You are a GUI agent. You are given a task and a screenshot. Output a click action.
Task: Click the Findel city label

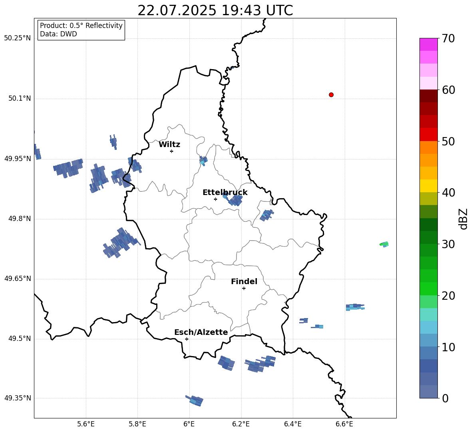pos(244,281)
